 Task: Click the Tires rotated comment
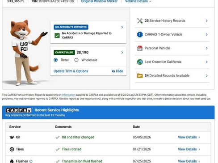pos(71,149)
